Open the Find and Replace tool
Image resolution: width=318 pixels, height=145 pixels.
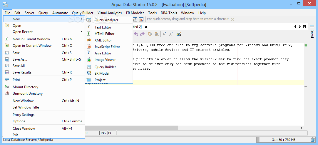(x=157, y=34)
